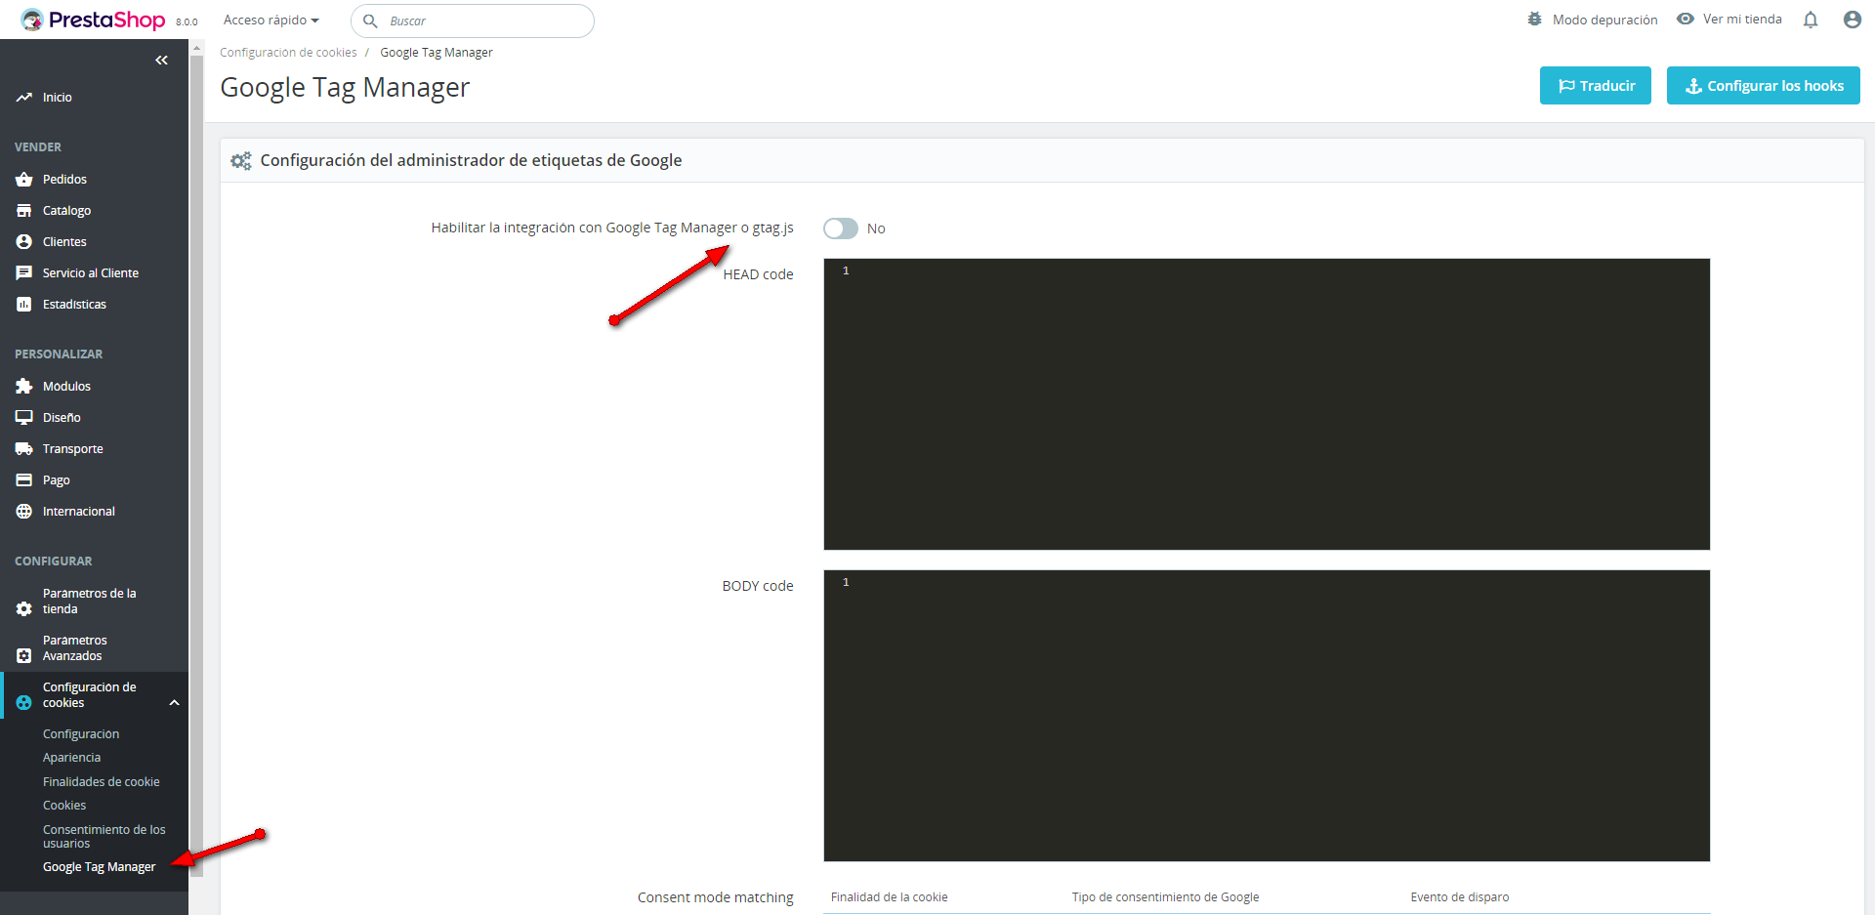Click the Inicio trend icon
This screenshot has width=1875, height=915.
point(24,98)
